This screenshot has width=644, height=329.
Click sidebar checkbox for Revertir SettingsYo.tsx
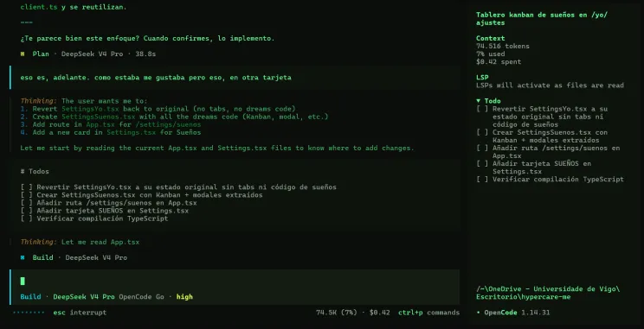pos(482,109)
